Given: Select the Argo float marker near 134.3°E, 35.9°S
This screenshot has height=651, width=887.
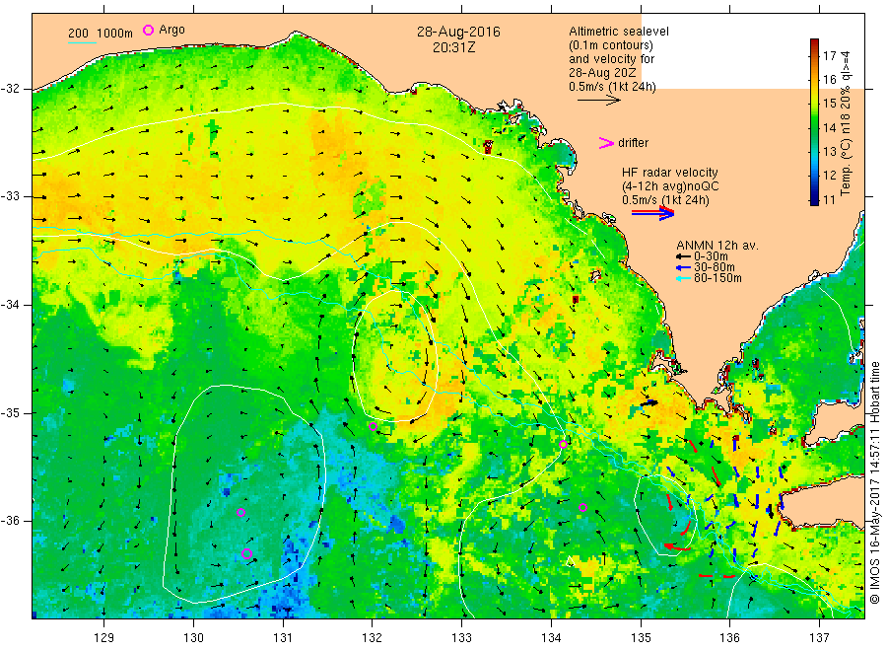Looking at the screenshot, I should (582, 508).
